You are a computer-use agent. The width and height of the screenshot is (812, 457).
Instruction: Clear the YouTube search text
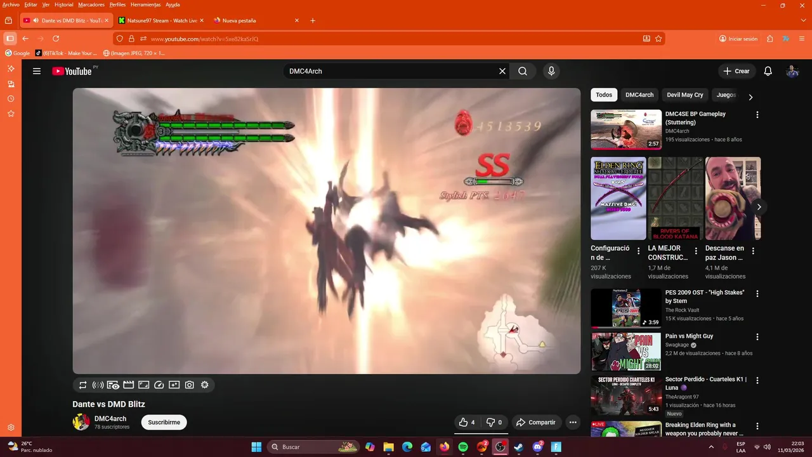[502, 71]
